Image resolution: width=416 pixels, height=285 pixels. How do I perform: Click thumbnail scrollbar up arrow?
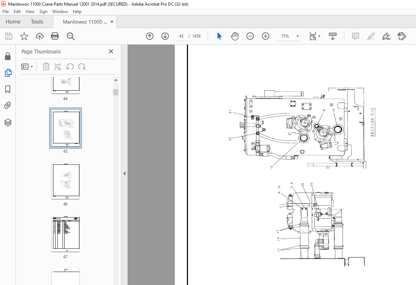click(116, 80)
